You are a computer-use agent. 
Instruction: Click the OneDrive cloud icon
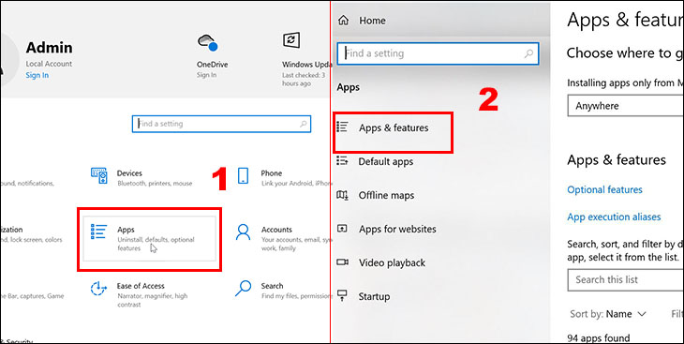click(208, 43)
